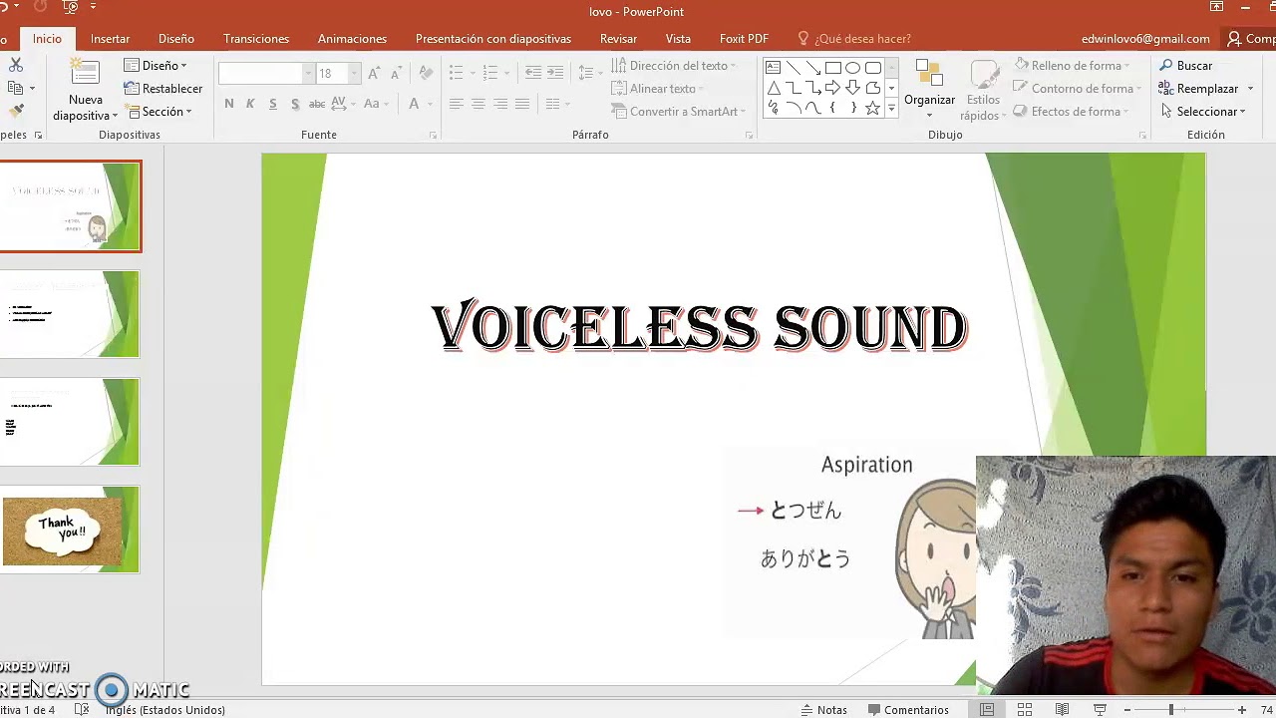Viewport: 1276px width, 718px height.
Task: Switch to Normal view icon
Action: point(987,710)
